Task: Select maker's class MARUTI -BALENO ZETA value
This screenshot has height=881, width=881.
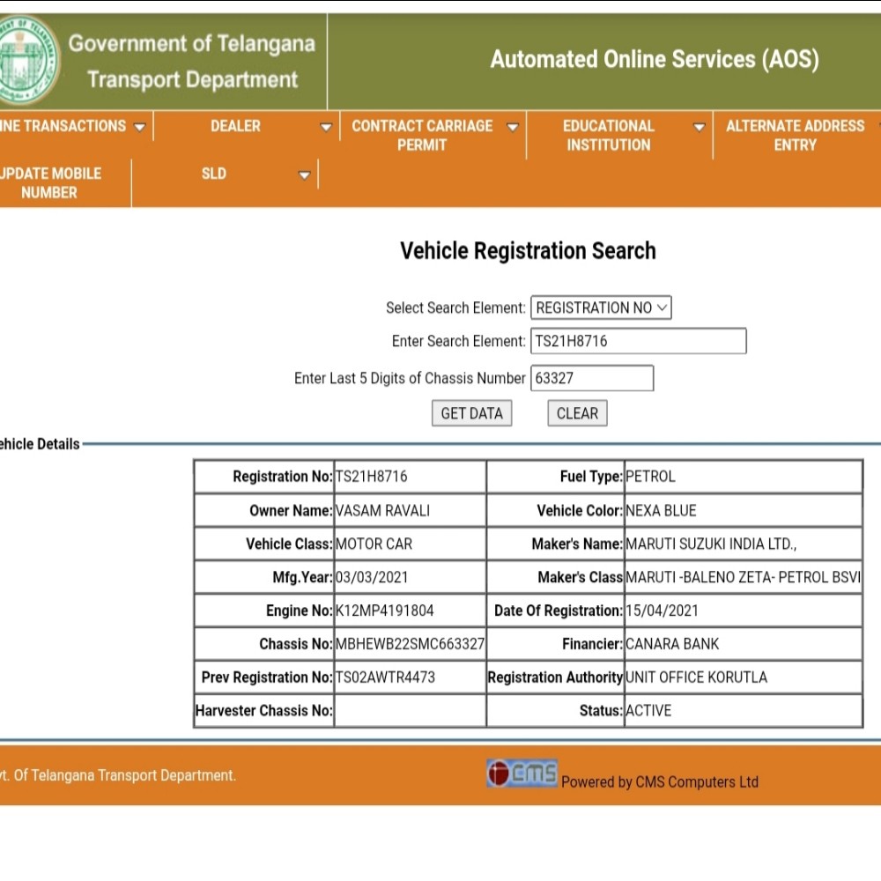Action: click(743, 578)
